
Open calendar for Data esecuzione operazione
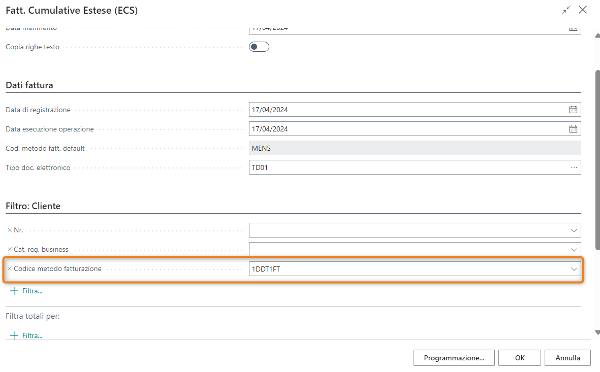[573, 129]
